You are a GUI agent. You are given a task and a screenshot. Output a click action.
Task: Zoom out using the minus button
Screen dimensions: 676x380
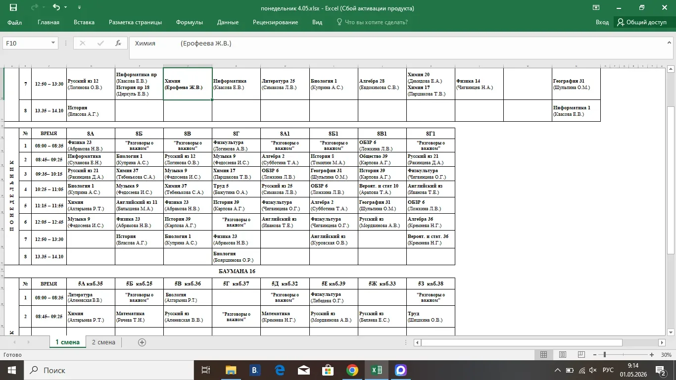(x=593, y=355)
